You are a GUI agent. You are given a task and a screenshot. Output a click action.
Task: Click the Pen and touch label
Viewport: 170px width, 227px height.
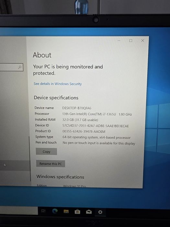[46, 142]
